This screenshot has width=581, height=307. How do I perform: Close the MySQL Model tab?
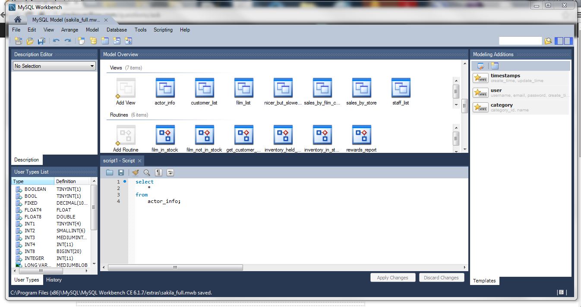tap(106, 20)
